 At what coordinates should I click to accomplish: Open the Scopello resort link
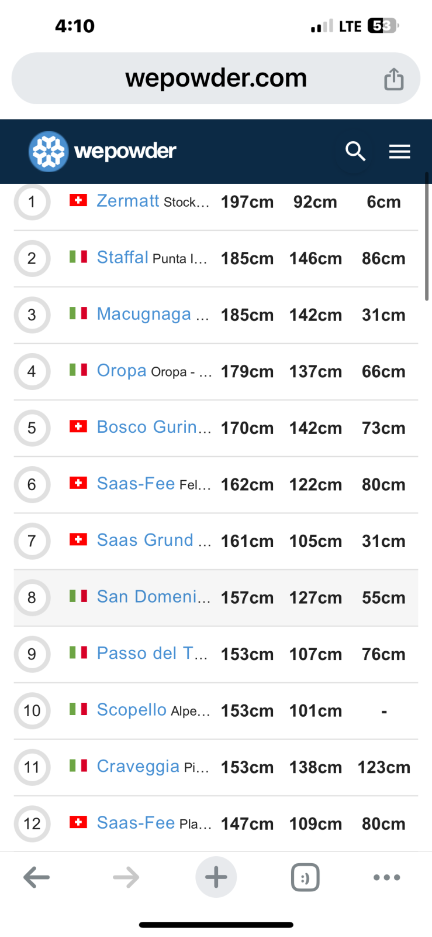pos(132,710)
